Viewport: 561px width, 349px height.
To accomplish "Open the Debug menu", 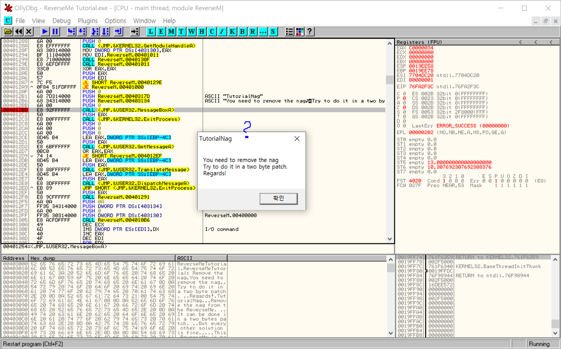I will pos(62,21).
